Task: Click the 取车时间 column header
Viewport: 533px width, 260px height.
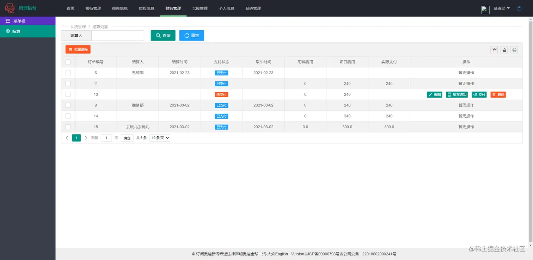Action: point(263,62)
